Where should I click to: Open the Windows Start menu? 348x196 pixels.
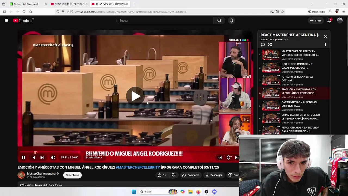(x=134, y=192)
